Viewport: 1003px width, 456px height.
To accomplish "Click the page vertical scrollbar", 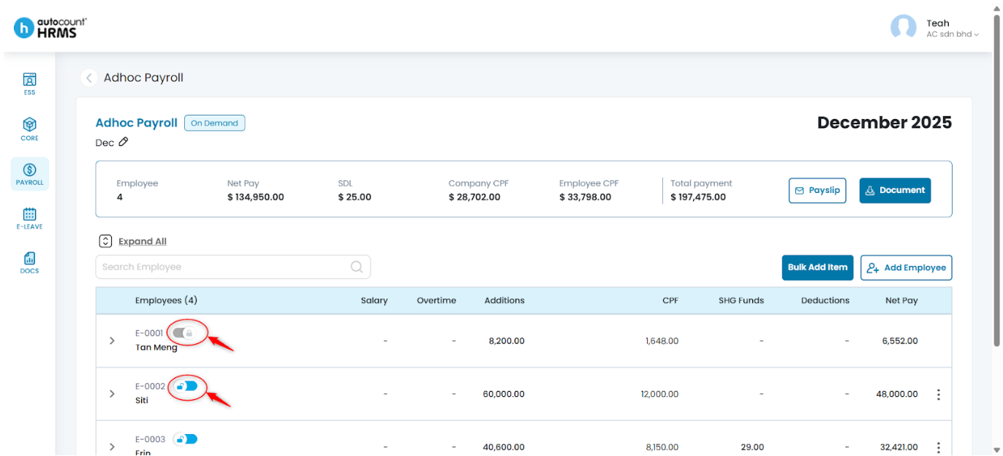I will tap(997, 179).
